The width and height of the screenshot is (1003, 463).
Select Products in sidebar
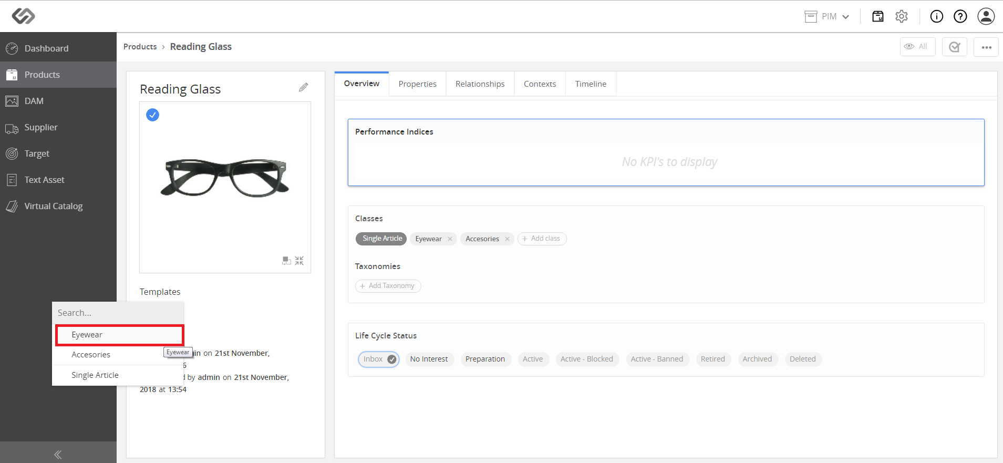point(58,75)
